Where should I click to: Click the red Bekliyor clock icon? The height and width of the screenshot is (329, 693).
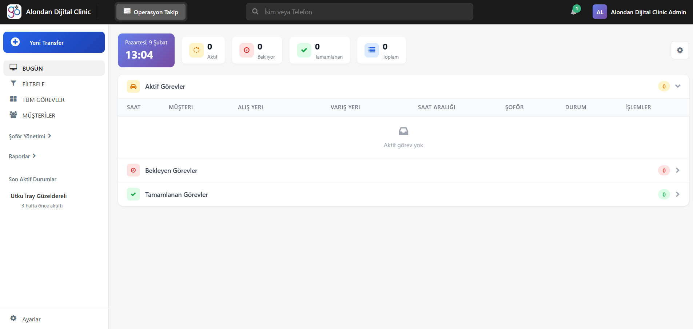pyautogui.click(x=246, y=50)
